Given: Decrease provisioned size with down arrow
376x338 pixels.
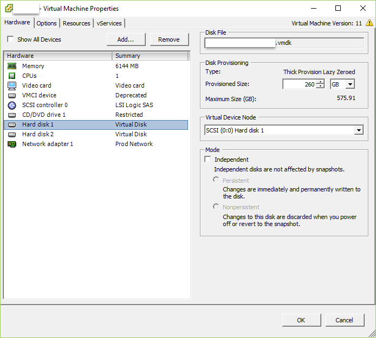Looking at the screenshot, I should click(x=320, y=87).
